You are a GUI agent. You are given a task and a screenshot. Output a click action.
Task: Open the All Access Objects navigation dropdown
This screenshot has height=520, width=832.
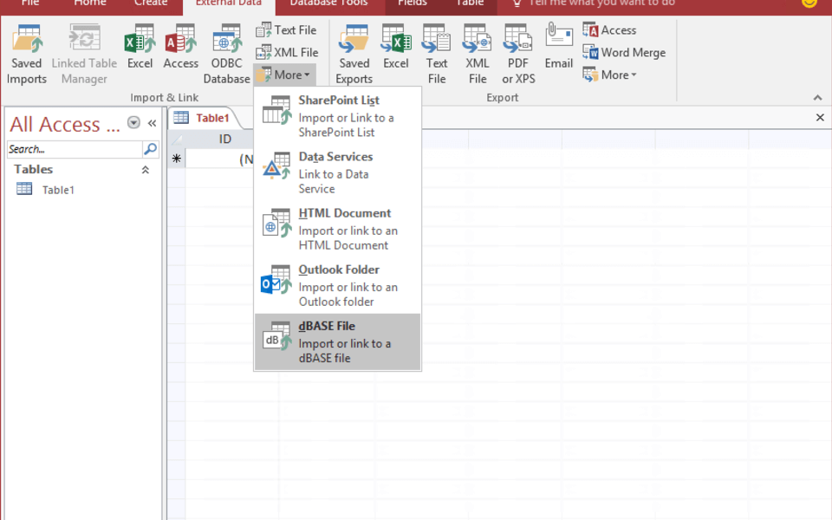(133, 123)
